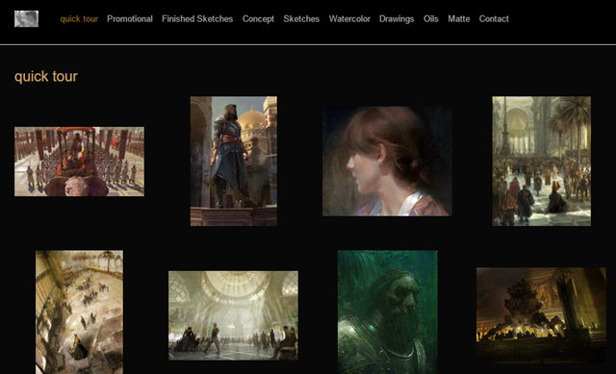Open the Matte section
Viewport: 616px width, 374px height.
coord(459,19)
